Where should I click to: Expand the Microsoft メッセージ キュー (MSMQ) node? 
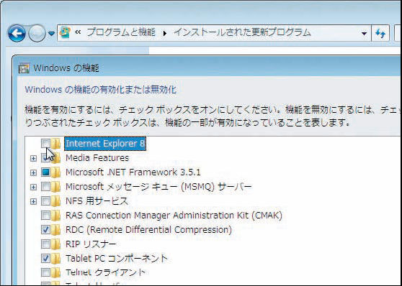tap(33, 187)
